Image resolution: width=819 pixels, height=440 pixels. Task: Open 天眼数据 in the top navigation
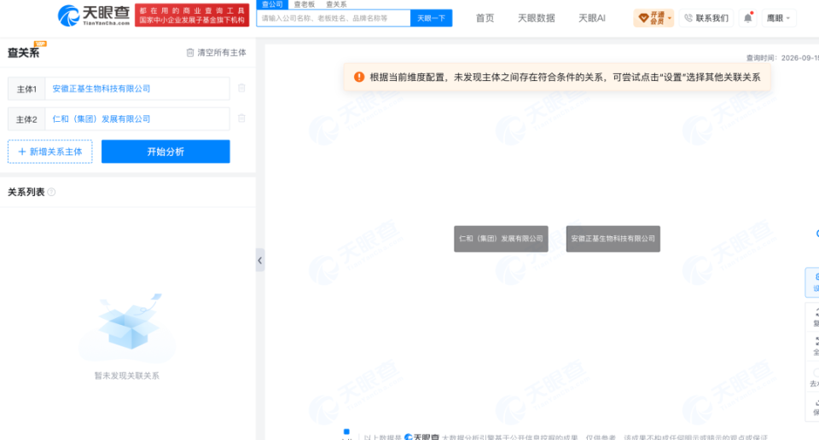pyautogui.click(x=536, y=18)
